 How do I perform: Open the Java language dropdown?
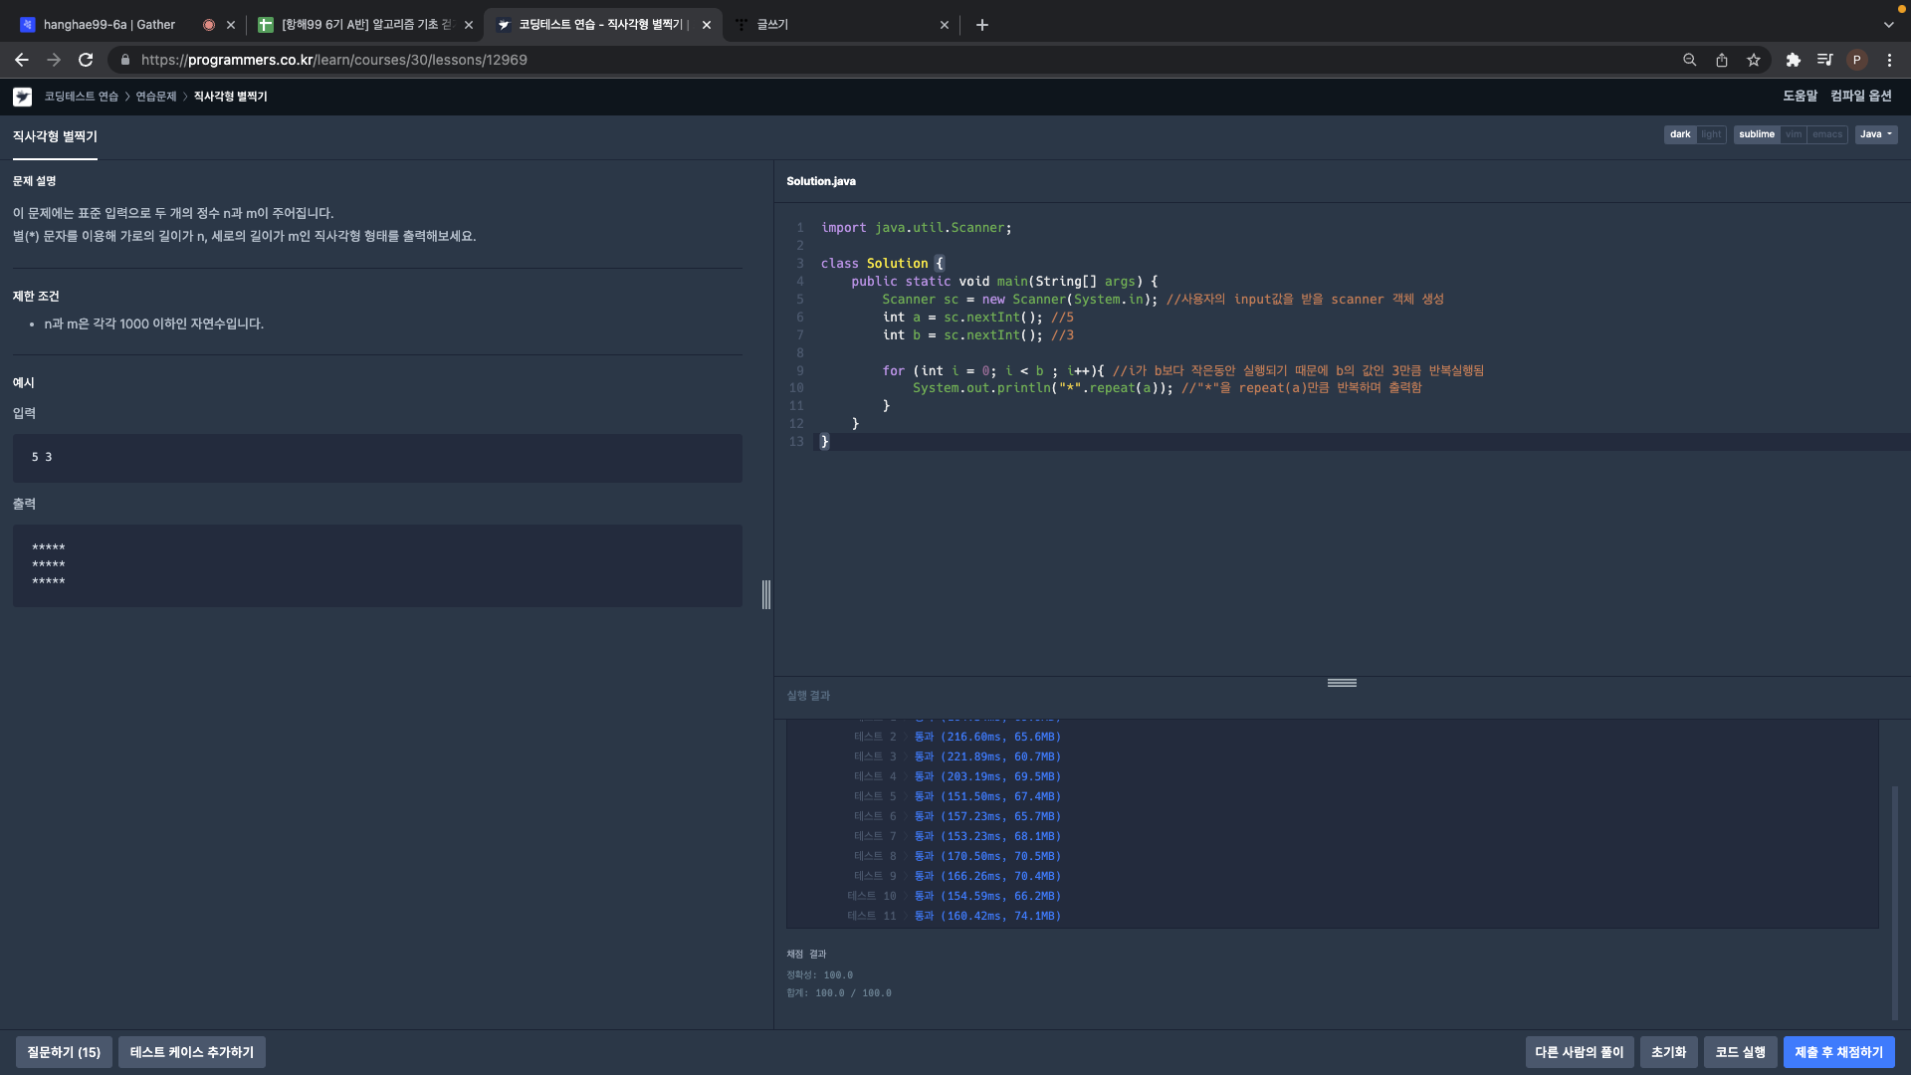click(x=1875, y=134)
